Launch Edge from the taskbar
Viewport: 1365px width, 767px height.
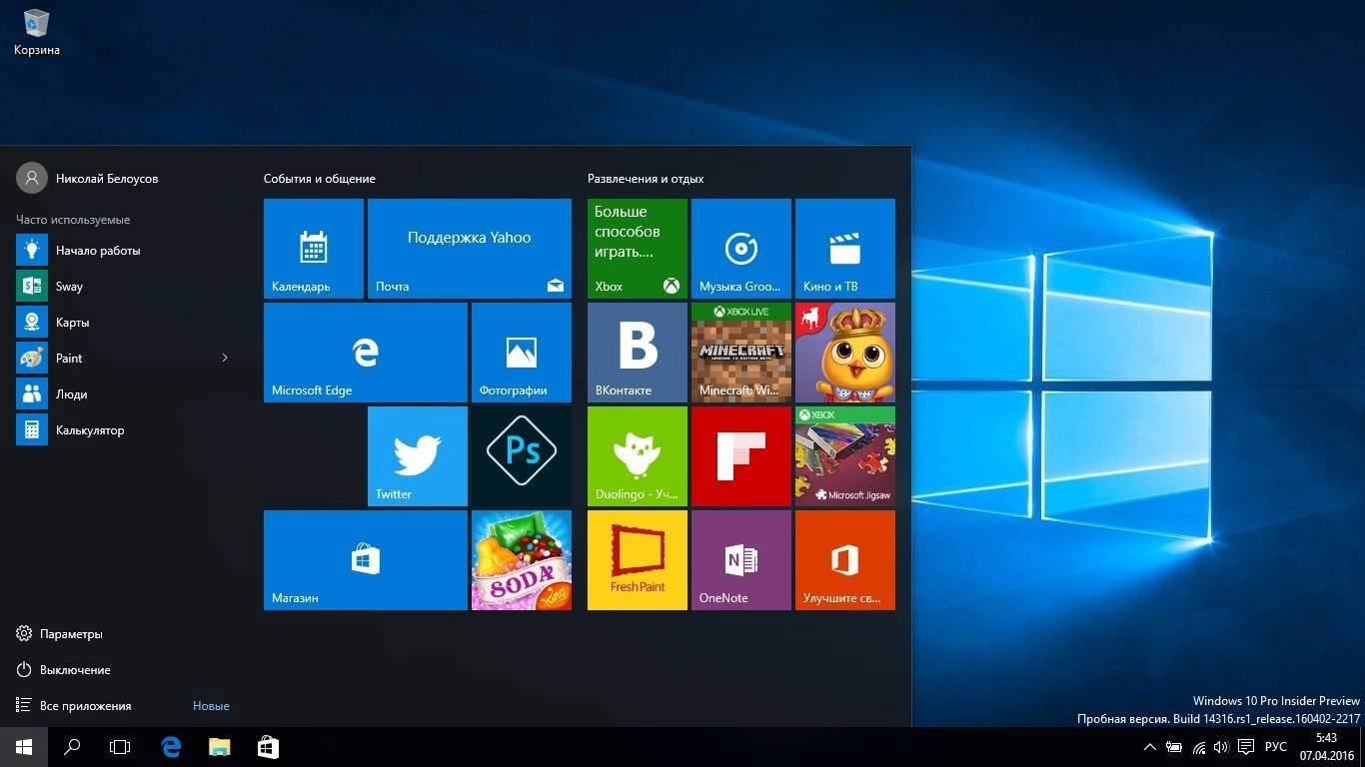click(171, 747)
